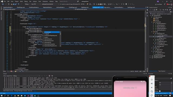173x97 pixels.
Task: Click the Undo toolbar icon
Action: click(x=18, y=4)
